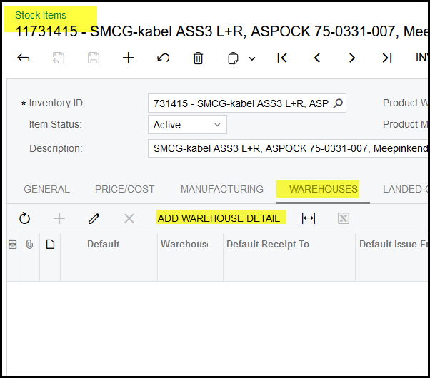Screen dimensions: 430x378
Task: Click the Fit to Screen column icon
Action: (309, 218)
